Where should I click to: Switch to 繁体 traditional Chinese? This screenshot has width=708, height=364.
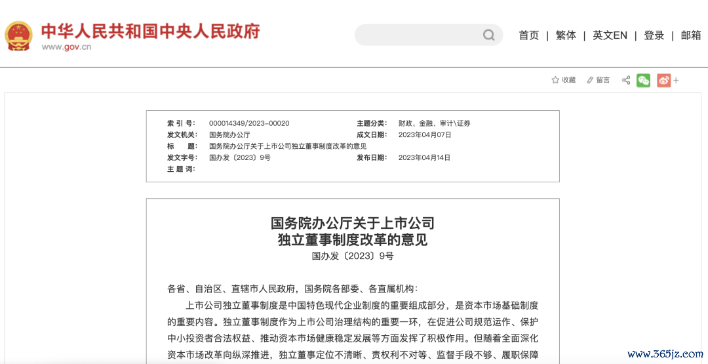click(566, 35)
